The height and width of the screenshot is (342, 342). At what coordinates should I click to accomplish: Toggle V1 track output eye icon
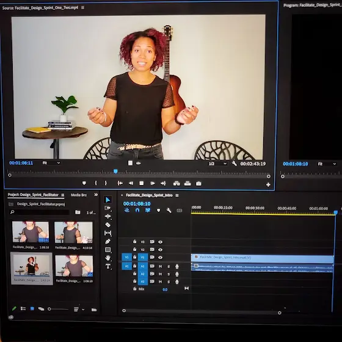pos(160,257)
